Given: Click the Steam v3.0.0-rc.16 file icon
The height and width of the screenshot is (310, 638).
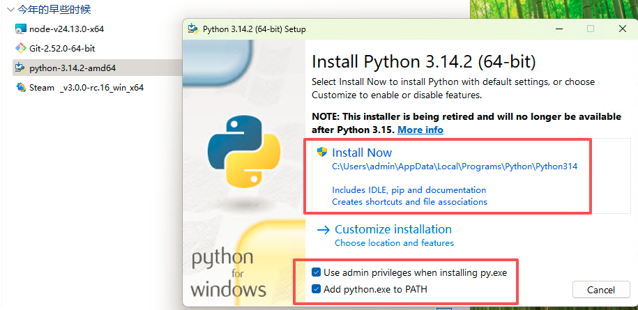Looking at the screenshot, I should [x=20, y=87].
